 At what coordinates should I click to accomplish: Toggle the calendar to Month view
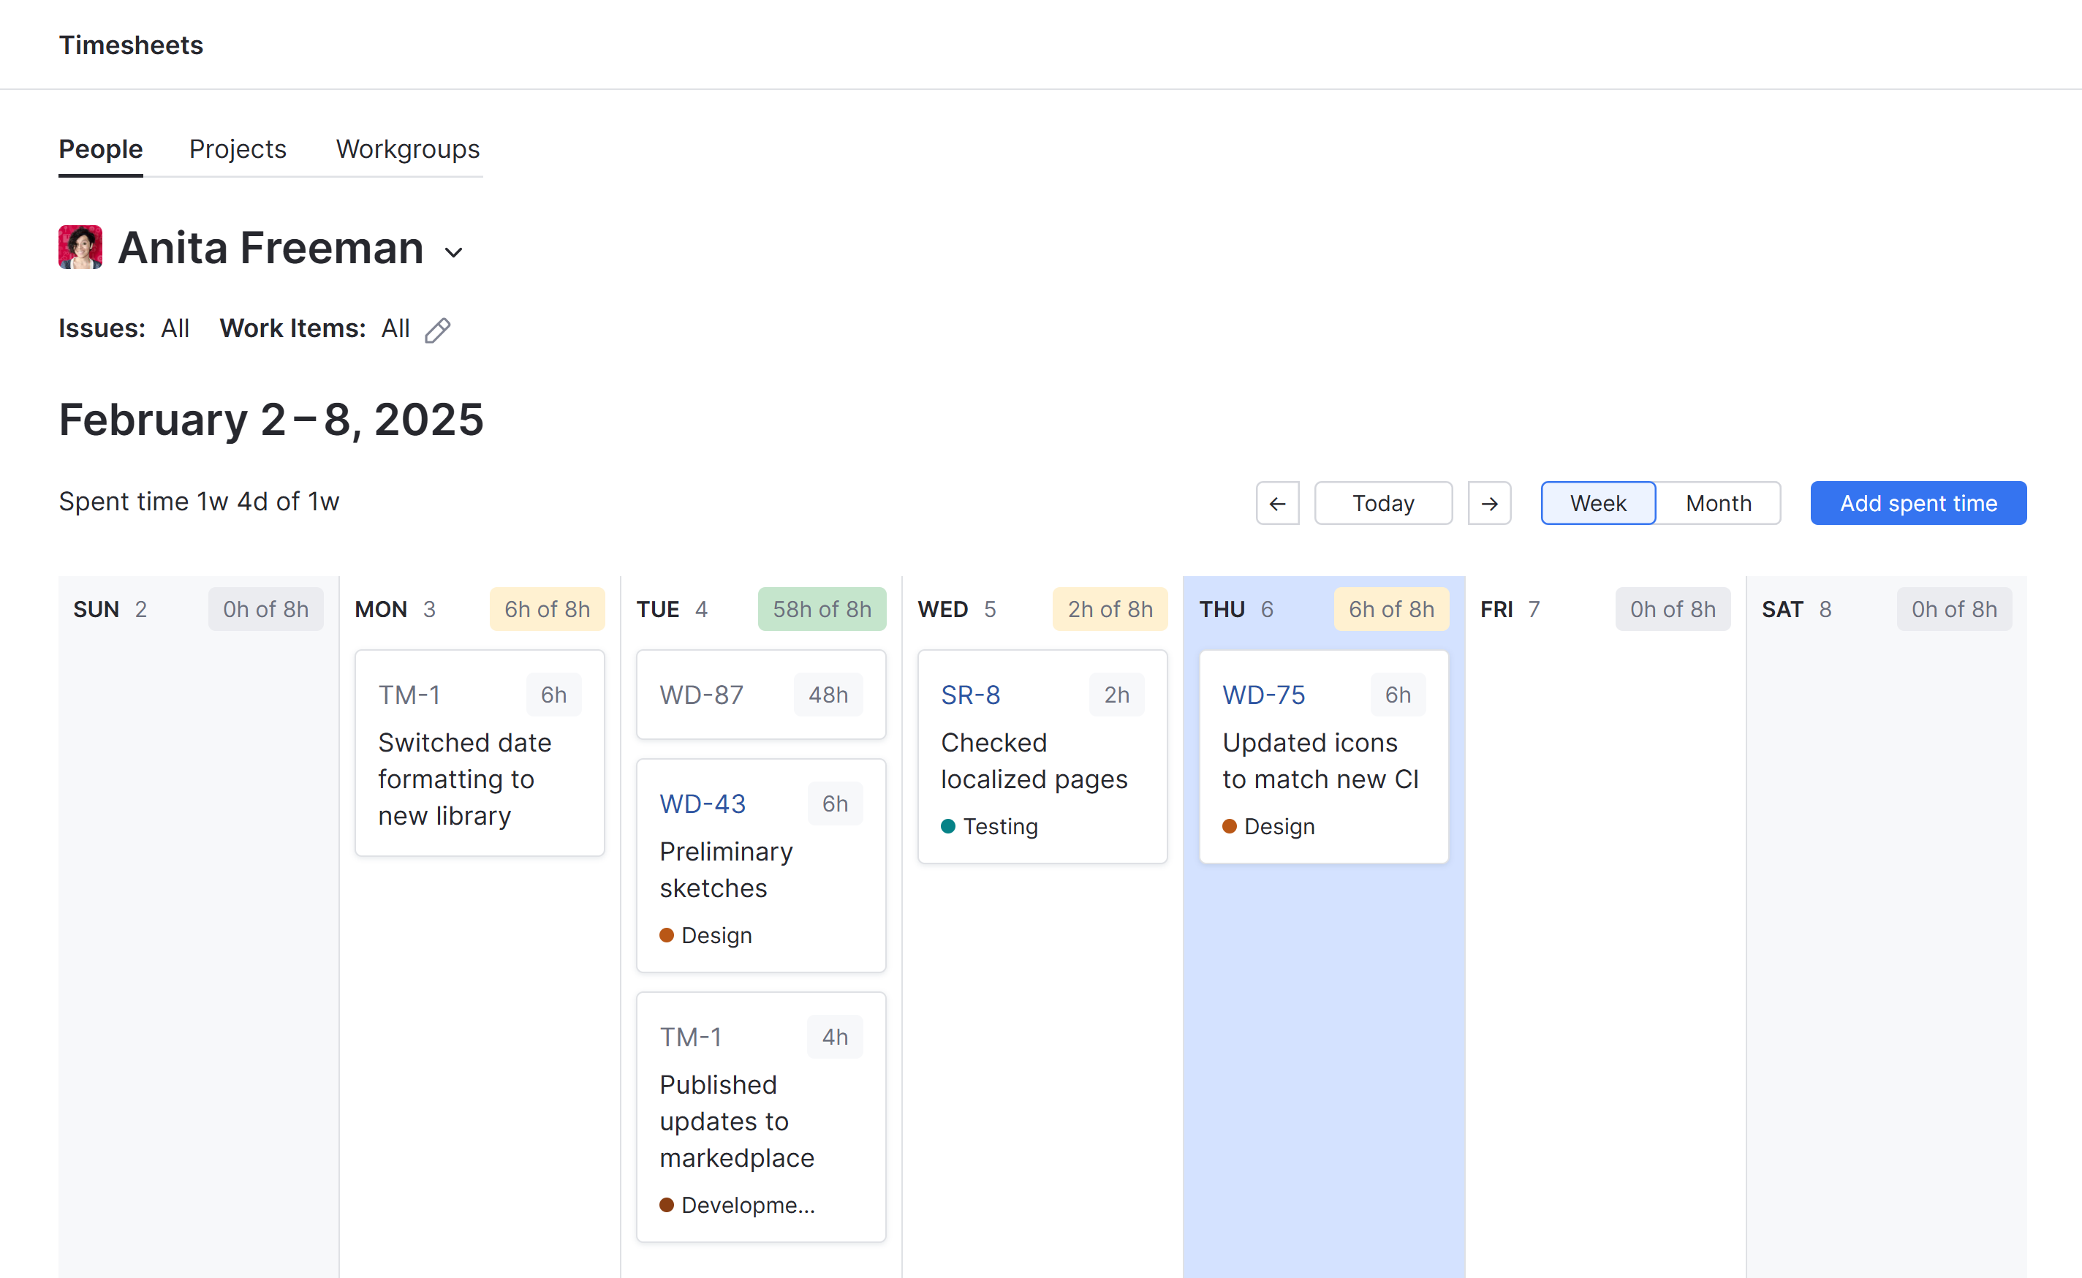tap(1718, 503)
